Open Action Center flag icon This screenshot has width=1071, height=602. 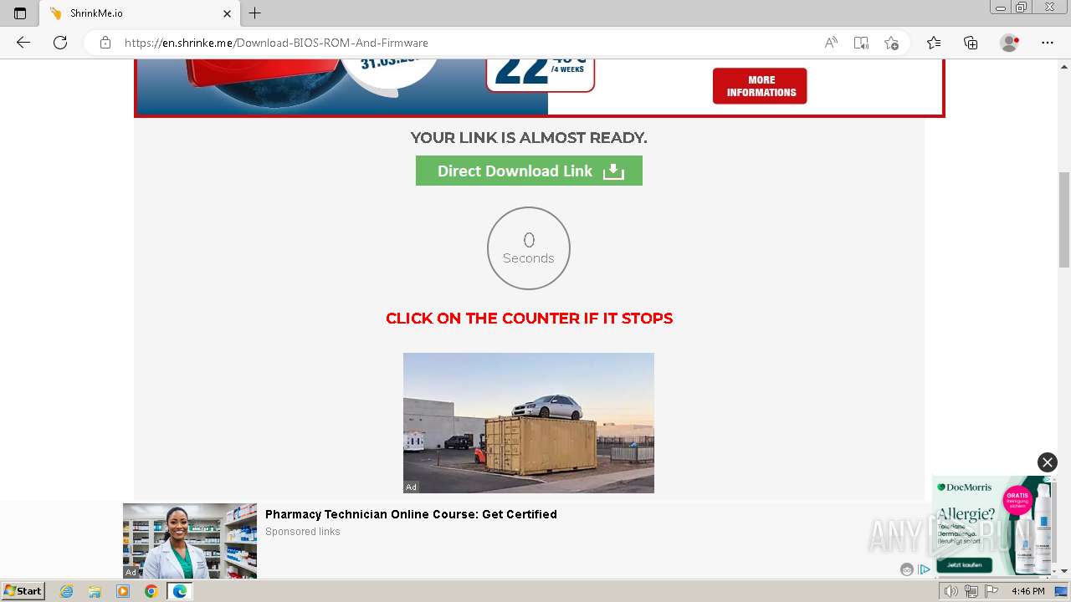pyautogui.click(x=992, y=591)
